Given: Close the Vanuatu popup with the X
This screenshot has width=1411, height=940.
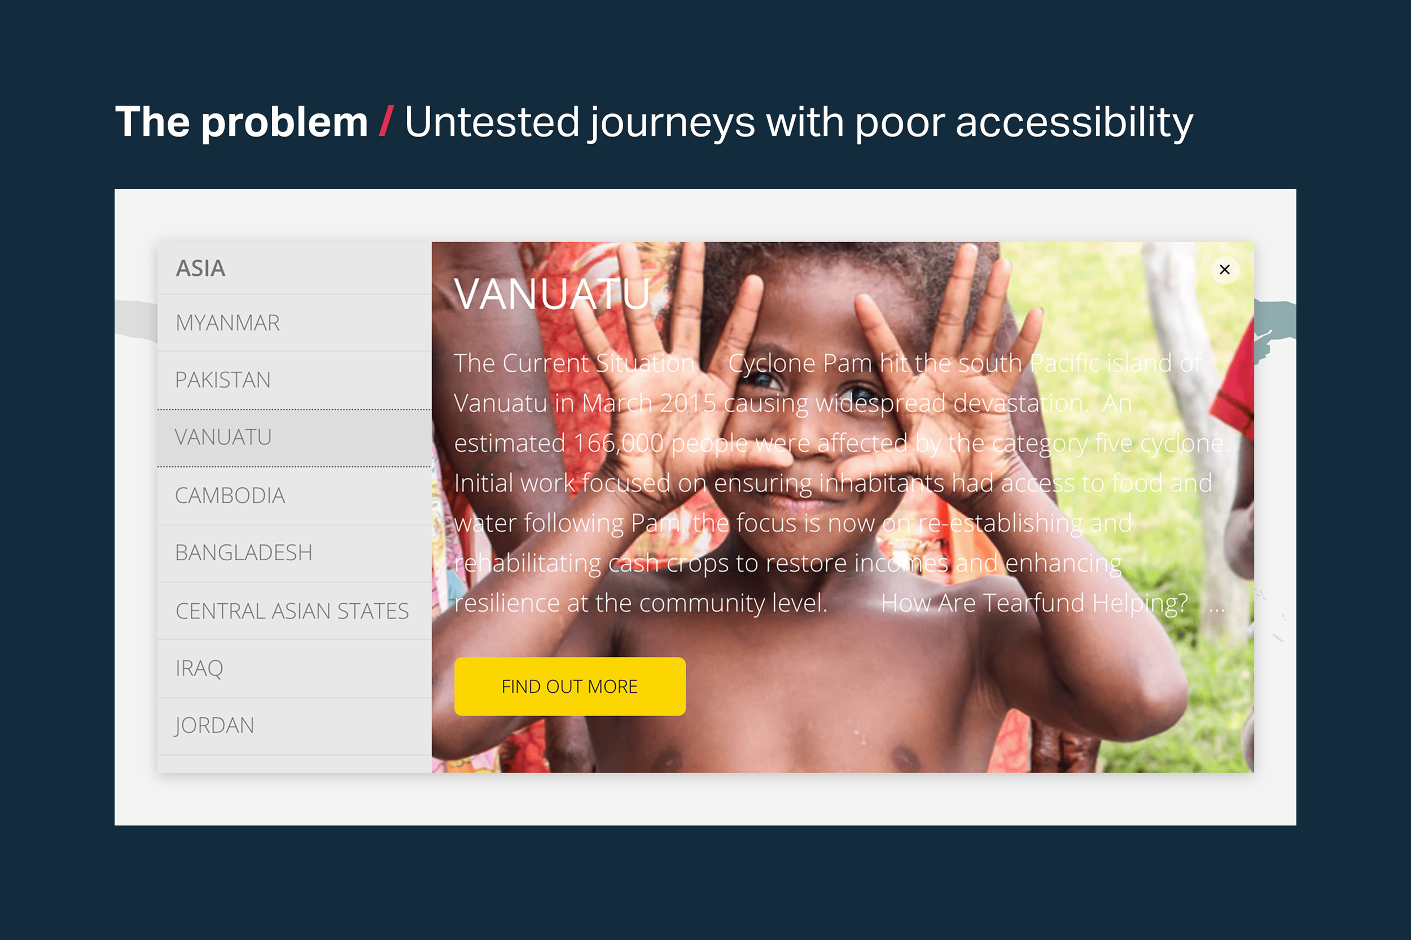Looking at the screenshot, I should click(x=1225, y=270).
